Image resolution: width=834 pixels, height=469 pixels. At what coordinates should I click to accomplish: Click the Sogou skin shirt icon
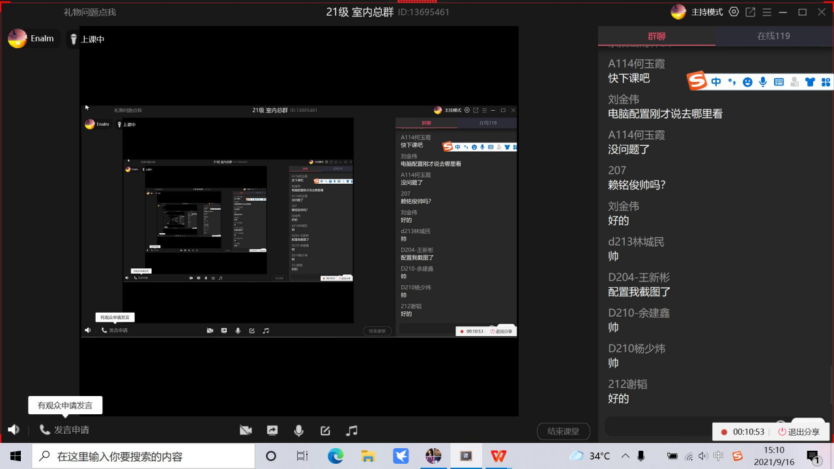click(810, 82)
